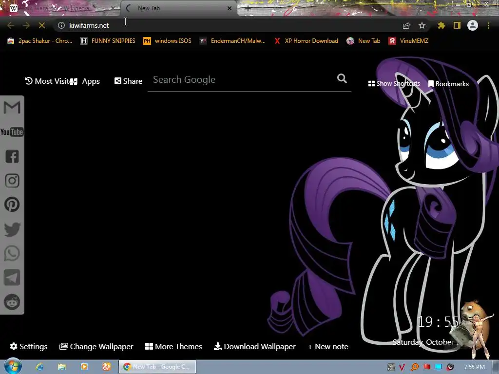Launch Internet Explorer from taskbar
This screenshot has height=374, width=499.
pyautogui.click(x=39, y=367)
